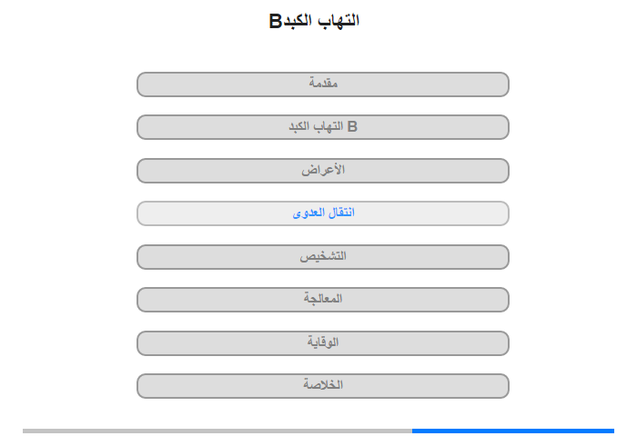
Task: Select the Hepatitis B entry below Introduction
Action: click(x=322, y=127)
